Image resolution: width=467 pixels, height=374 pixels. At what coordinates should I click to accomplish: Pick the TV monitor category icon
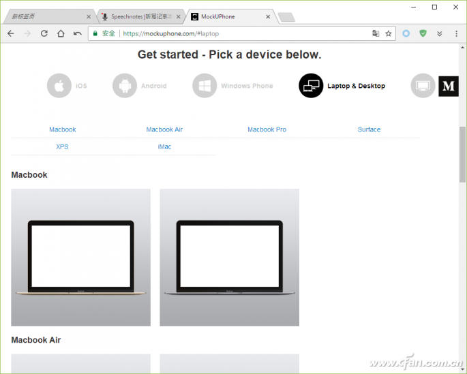423,86
